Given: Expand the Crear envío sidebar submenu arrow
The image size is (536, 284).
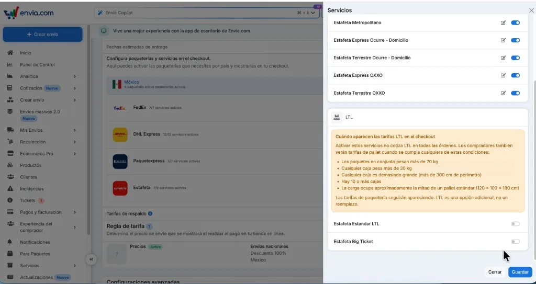Looking at the screenshot, I should coord(74,100).
